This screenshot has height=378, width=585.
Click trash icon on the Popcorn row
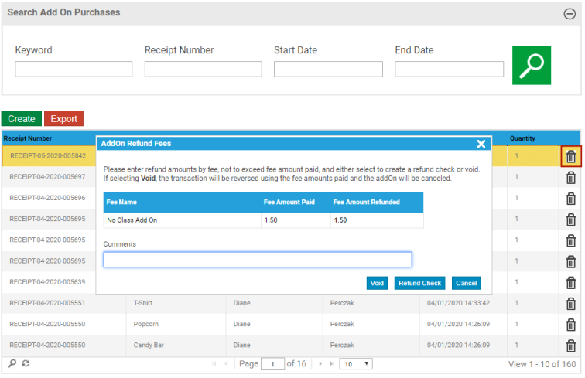(x=571, y=324)
